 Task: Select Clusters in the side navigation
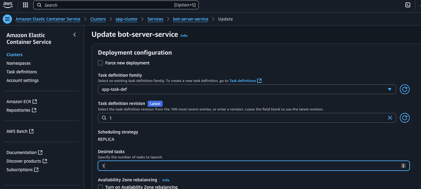point(14,55)
